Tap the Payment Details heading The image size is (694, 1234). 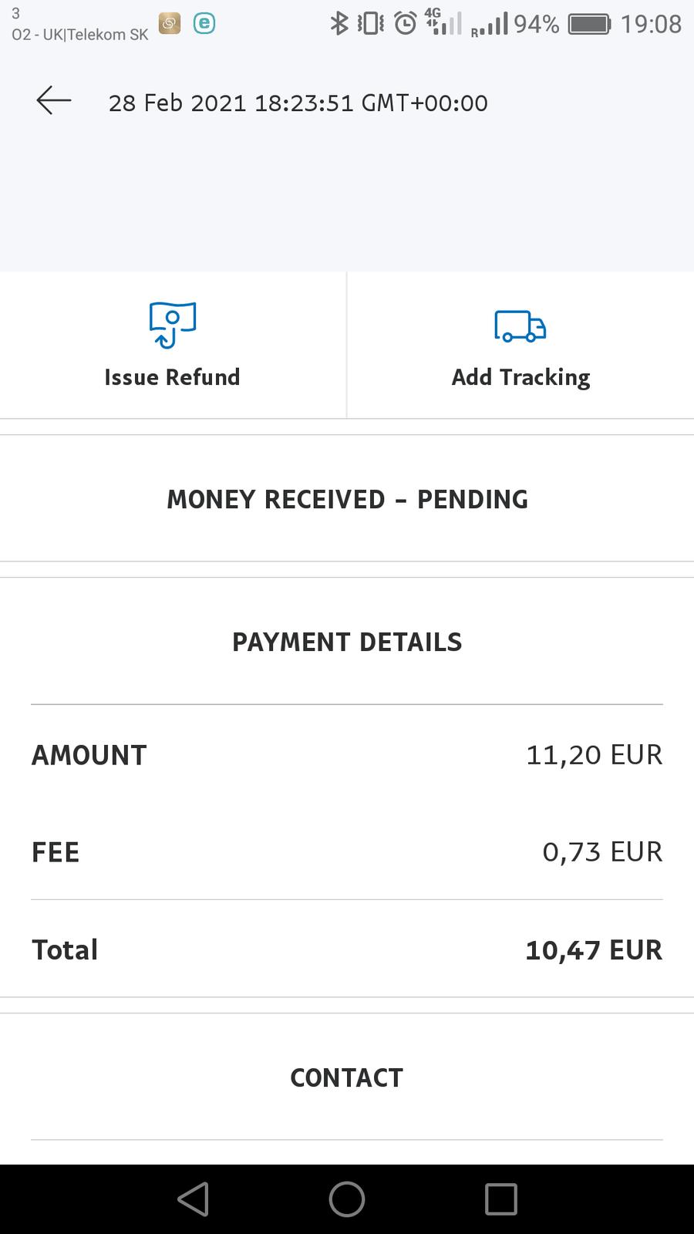347,642
